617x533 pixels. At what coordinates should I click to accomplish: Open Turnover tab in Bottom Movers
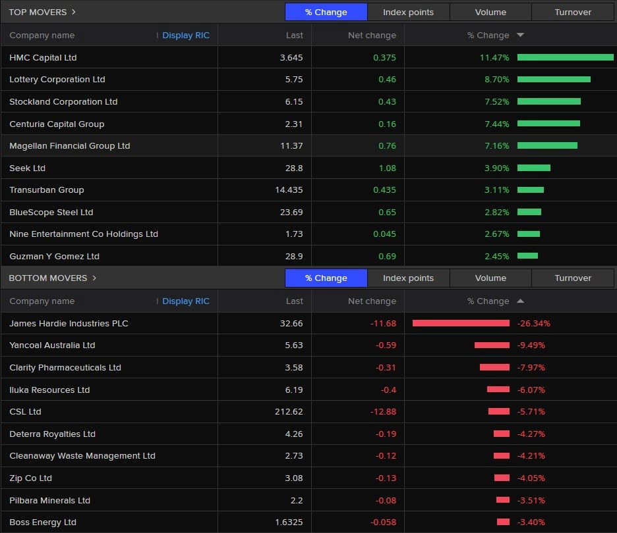point(572,278)
